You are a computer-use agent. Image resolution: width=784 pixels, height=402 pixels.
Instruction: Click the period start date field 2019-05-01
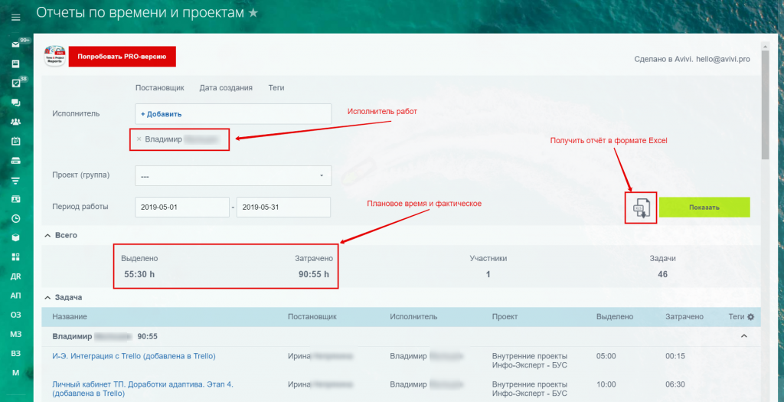click(182, 207)
